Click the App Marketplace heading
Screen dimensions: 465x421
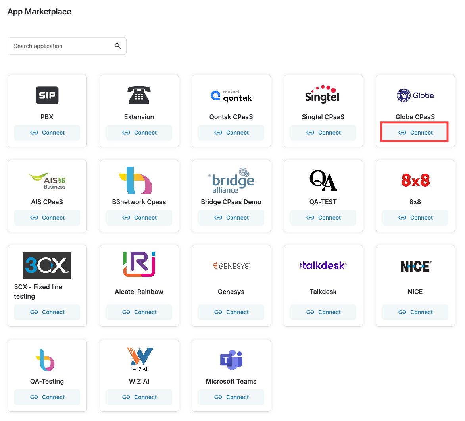pyautogui.click(x=39, y=12)
